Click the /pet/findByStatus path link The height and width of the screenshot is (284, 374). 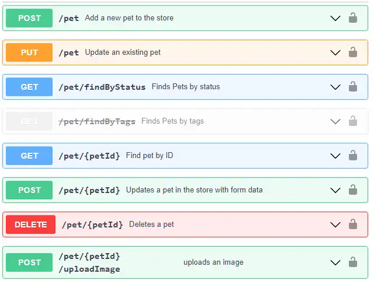(102, 87)
